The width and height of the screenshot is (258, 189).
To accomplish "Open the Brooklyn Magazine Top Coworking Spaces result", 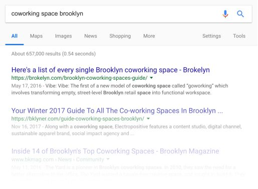I will point(115,151).
